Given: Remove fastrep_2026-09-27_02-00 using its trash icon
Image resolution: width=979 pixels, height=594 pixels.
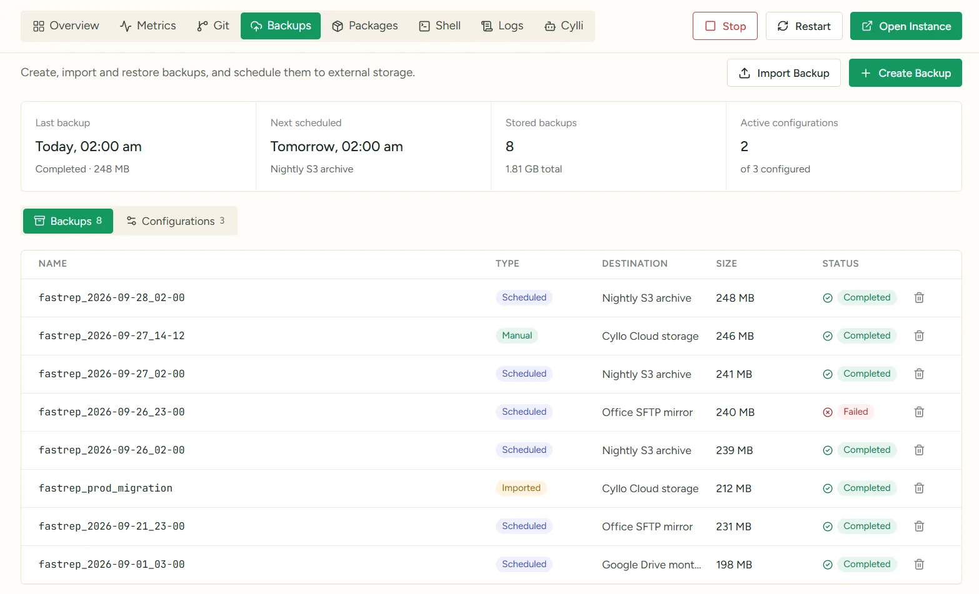Looking at the screenshot, I should 919,374.
